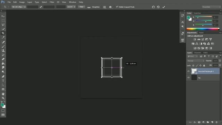This screenshot has width=222, height=125.
Task: Open crop overlay options dropdown
Action: point(104,7)
